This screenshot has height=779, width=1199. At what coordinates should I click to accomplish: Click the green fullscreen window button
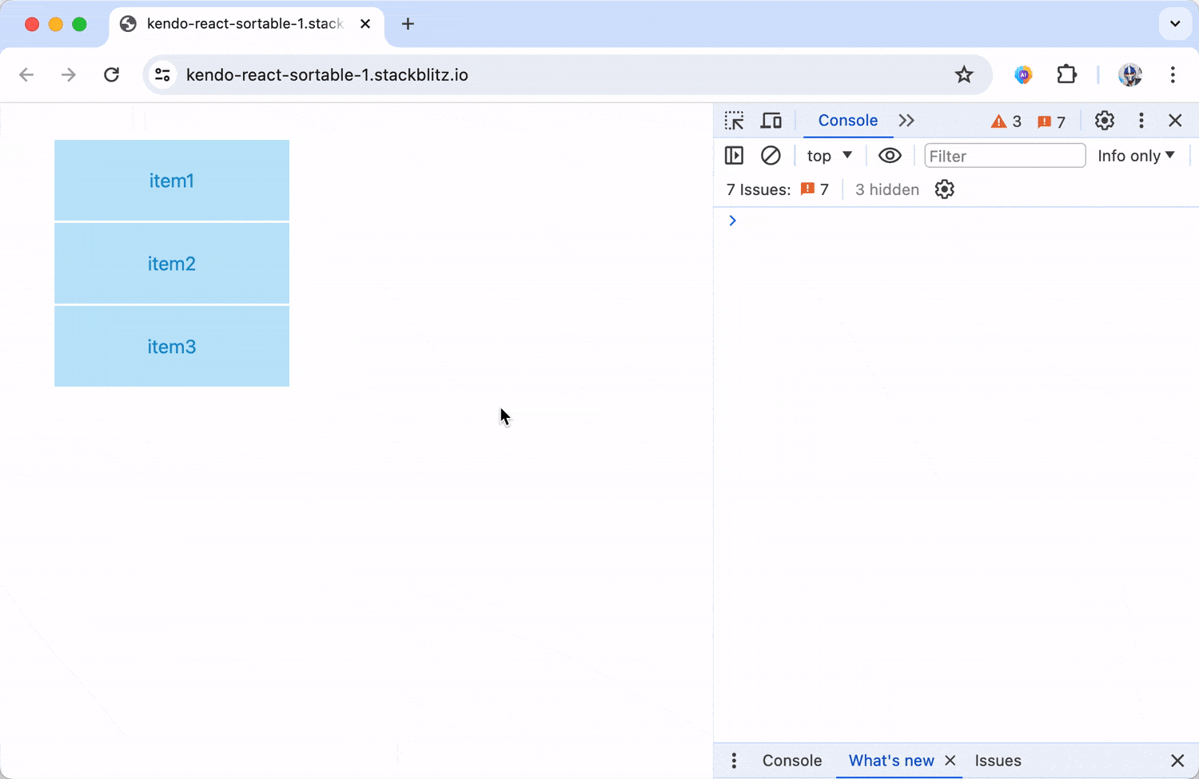click(79, 24)
